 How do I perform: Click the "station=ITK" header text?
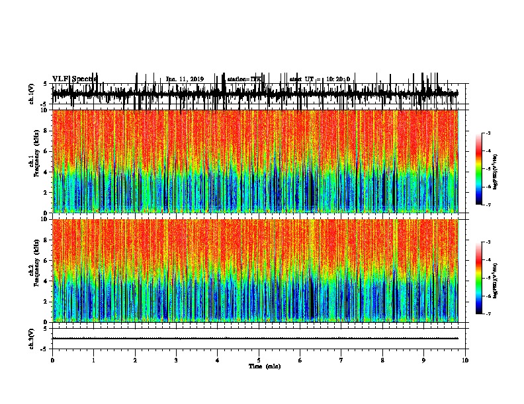coord(244,79)
